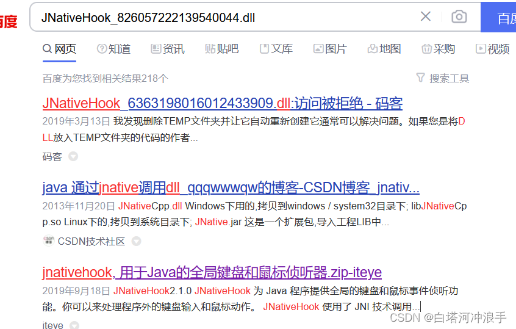This screenshot has width=516, height=329.
Task: Open jnativehook 全局键盘和鼠标侦听器 iteye result
Action: [x=212, y=272]
